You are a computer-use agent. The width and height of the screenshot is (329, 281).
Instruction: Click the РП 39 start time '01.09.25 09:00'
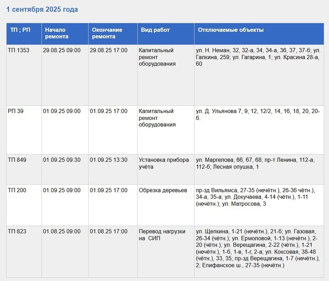[65, 130]
